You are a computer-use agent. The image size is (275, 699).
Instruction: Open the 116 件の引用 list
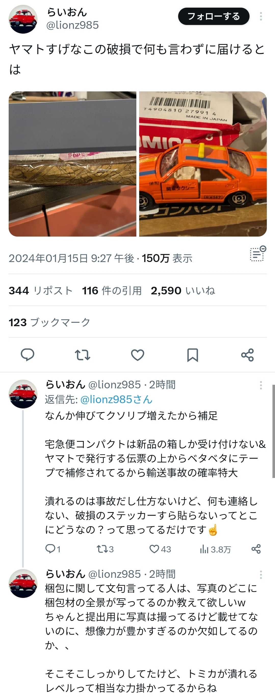[112, 291]
